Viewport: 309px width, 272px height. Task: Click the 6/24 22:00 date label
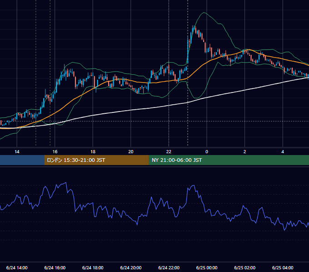tap(169, 267)
